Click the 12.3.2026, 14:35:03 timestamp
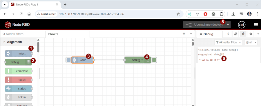 click(x=209, y=50)
